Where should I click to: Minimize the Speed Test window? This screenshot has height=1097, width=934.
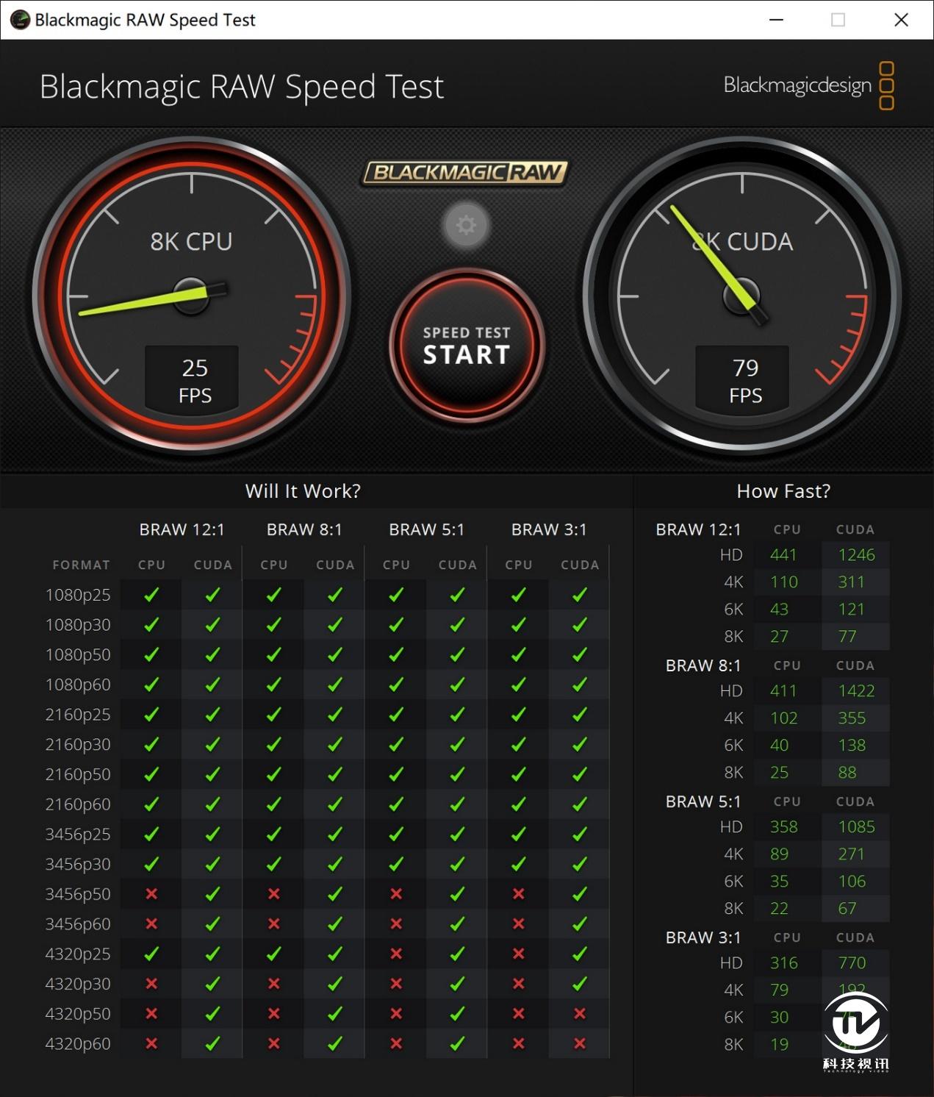click(776, 20)
